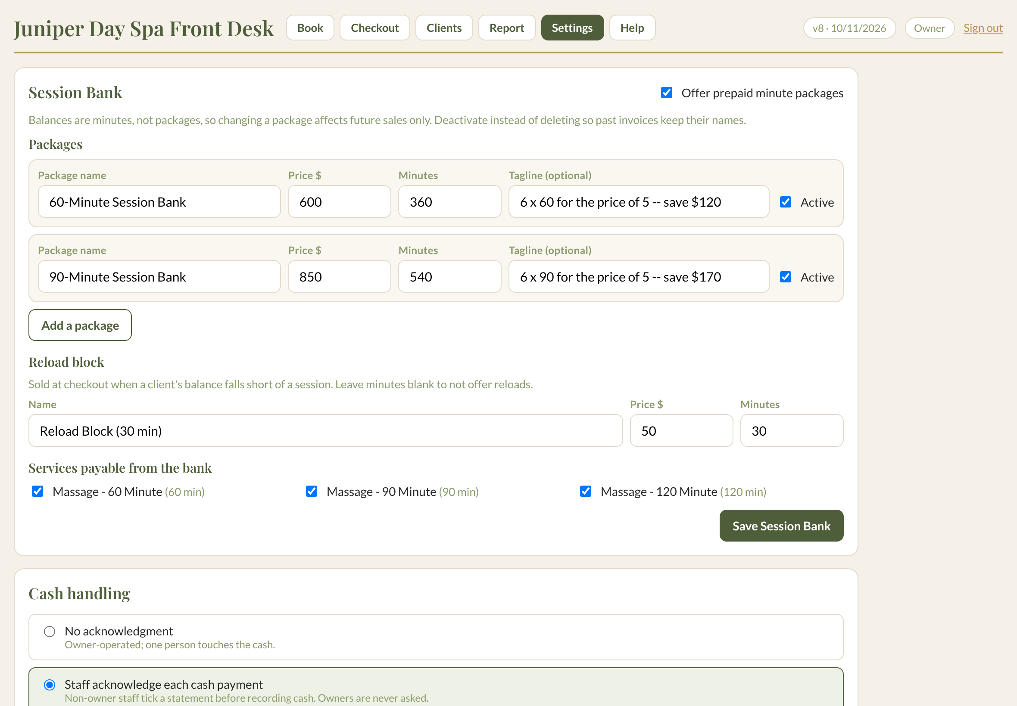Edit the Reload Block (30 min) name field

(x=325, y=430)
